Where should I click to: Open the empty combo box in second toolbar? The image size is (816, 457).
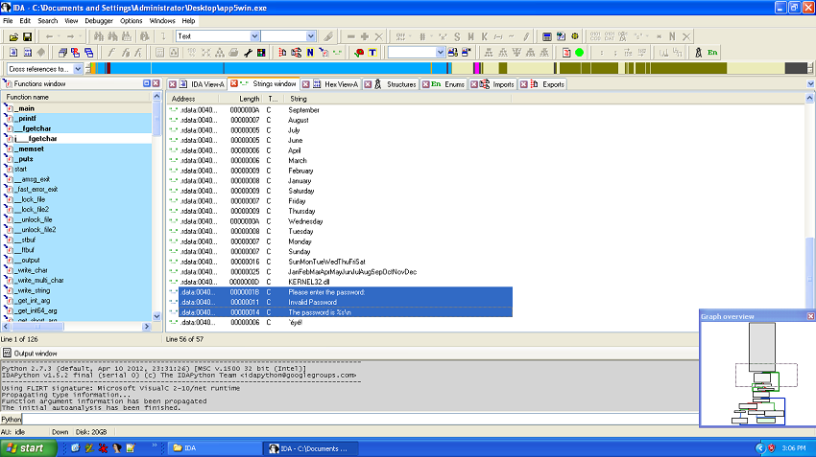point(440,53)
